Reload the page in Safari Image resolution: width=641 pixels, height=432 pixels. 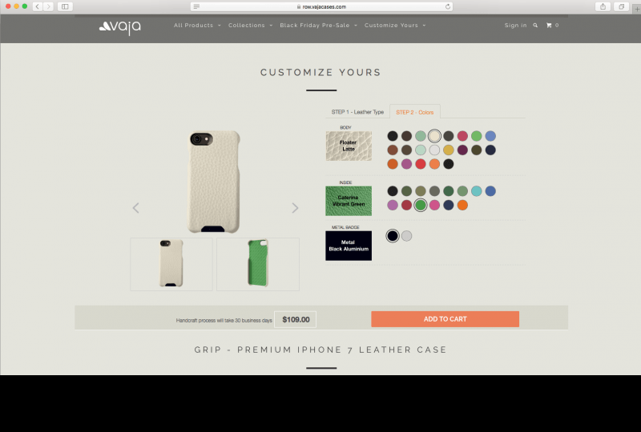448,6
